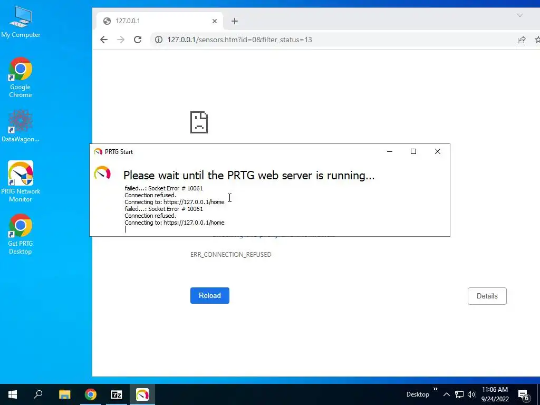Open notification center with 6 notifications

(524, 395)
